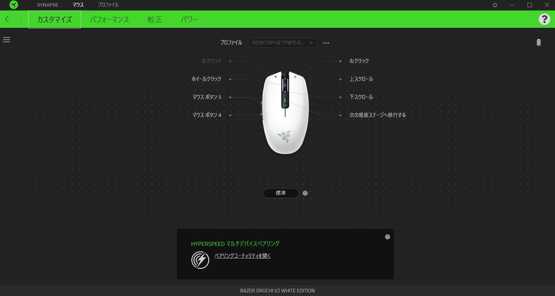Open the SYNAPSE top menu item

(x=48, y=5)
